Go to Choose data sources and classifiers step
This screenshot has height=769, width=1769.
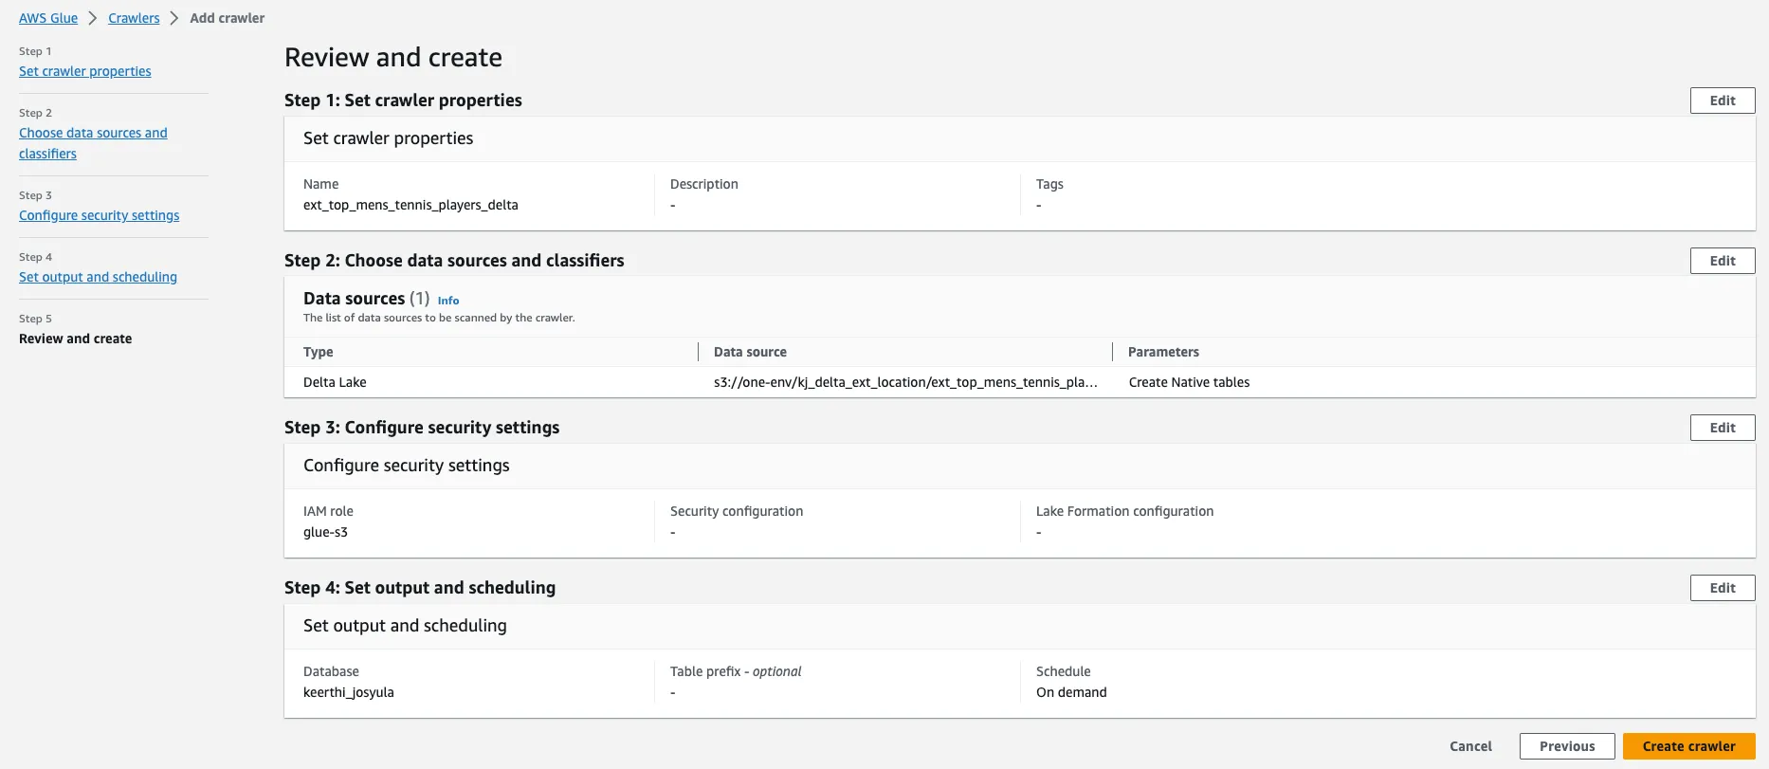[93, 134]
